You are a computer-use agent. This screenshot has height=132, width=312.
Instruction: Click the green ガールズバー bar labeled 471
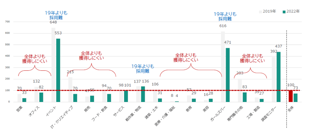tap(228, 75)
